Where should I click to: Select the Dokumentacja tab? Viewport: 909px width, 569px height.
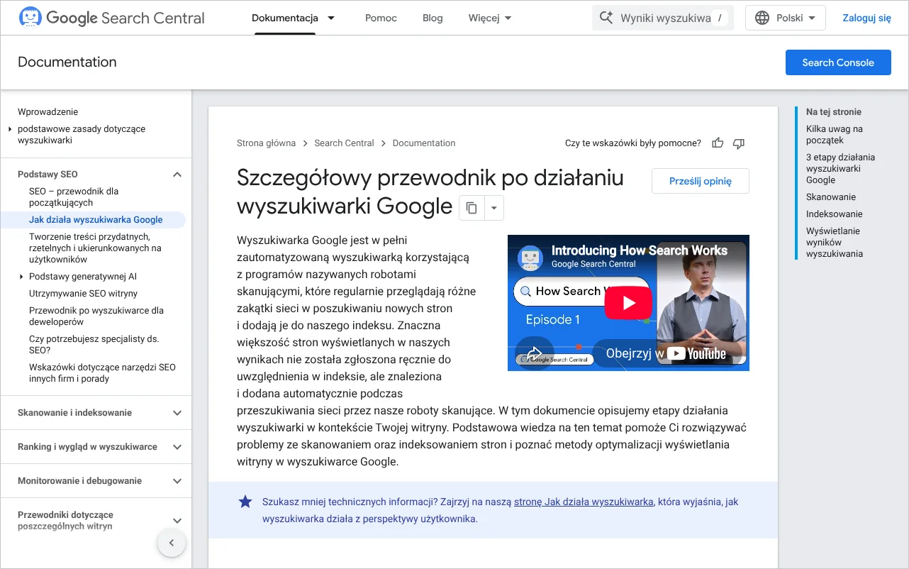click(285, 18)
